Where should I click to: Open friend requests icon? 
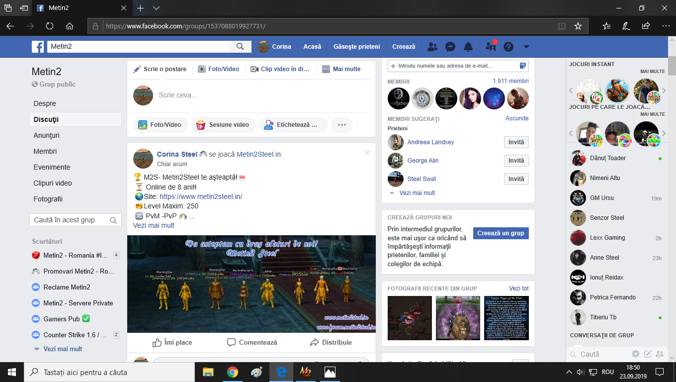432,47
